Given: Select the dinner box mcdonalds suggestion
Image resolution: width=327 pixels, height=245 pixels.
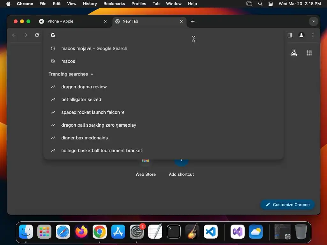Looking at the screenshot, I should 163,138.
